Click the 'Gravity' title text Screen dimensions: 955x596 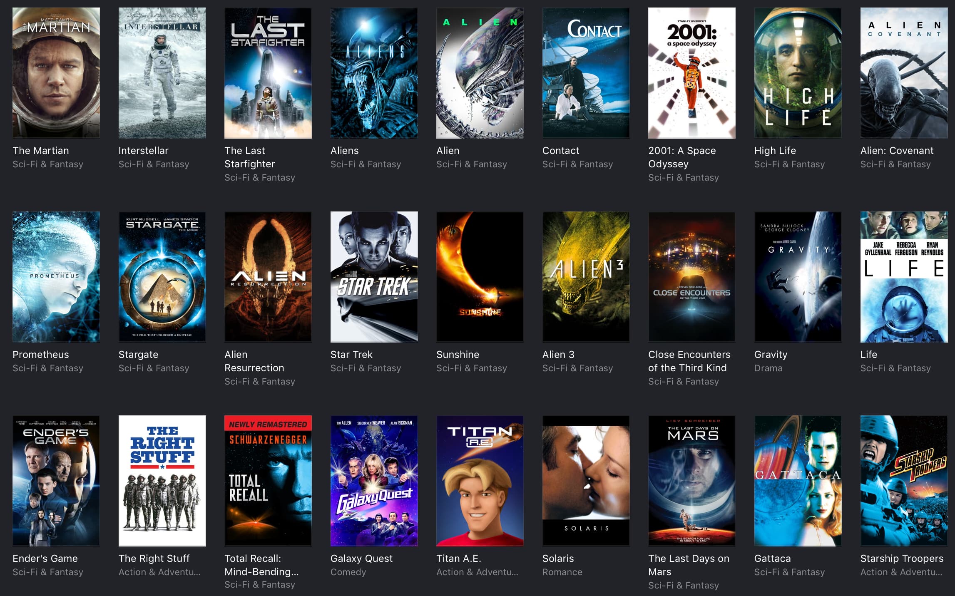point(771,355)
